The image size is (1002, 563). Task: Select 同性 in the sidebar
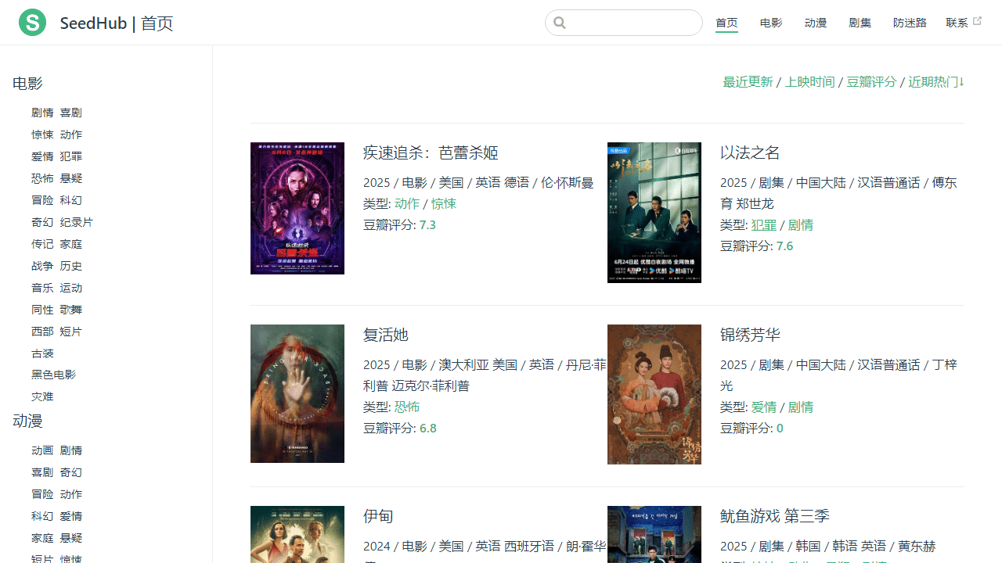pos(42,310)
